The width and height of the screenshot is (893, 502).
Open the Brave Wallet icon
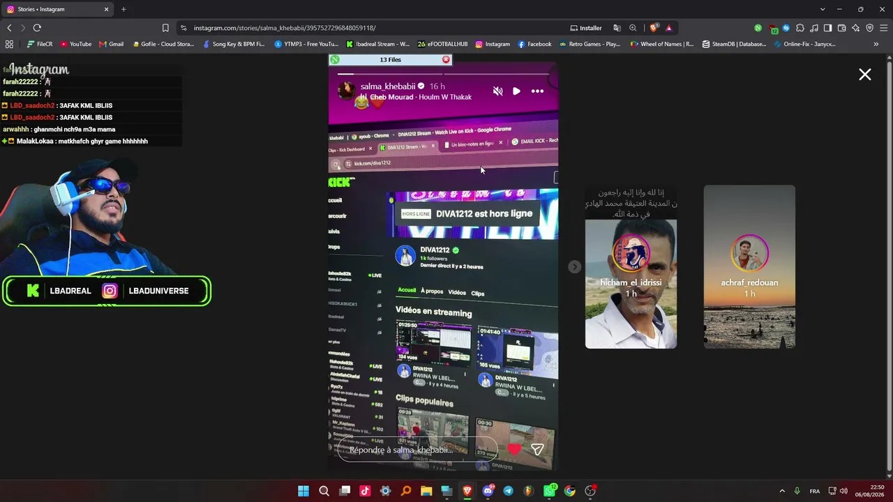click(841, 28)
